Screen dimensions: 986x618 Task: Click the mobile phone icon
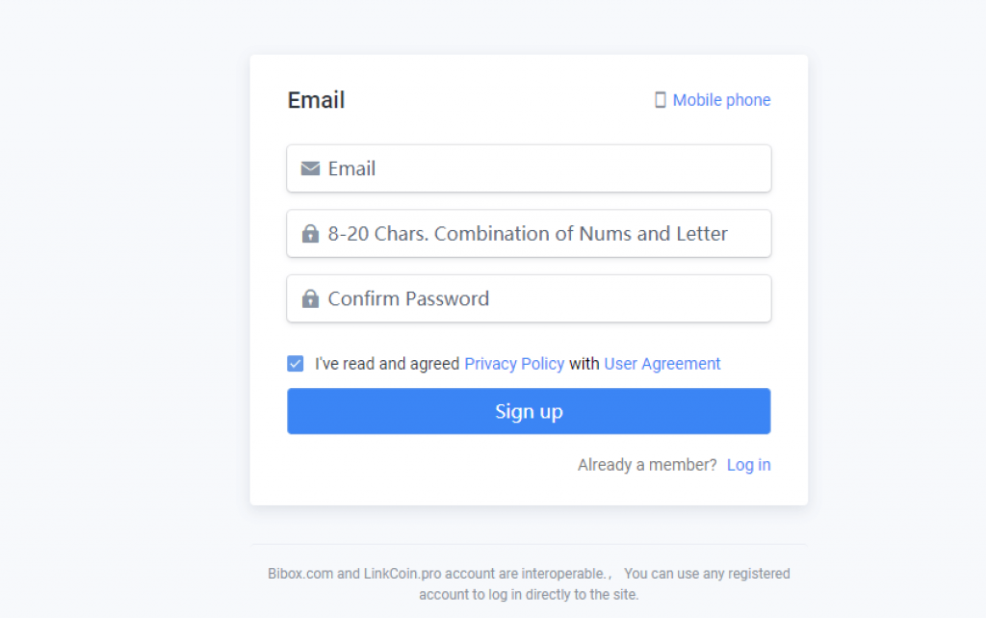[661, 99]
